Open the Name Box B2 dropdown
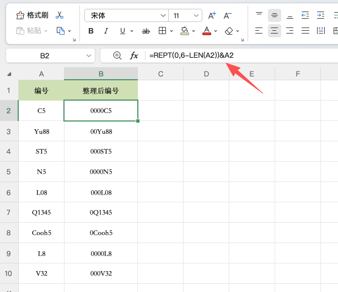338x292 pixels. pos(89,56)
